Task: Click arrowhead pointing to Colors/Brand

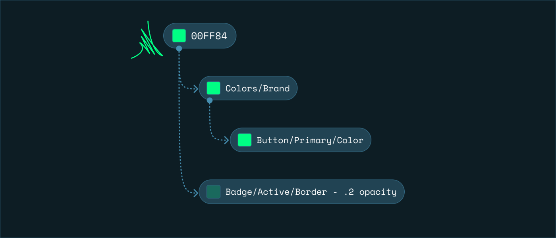Action: coord(195,89)
